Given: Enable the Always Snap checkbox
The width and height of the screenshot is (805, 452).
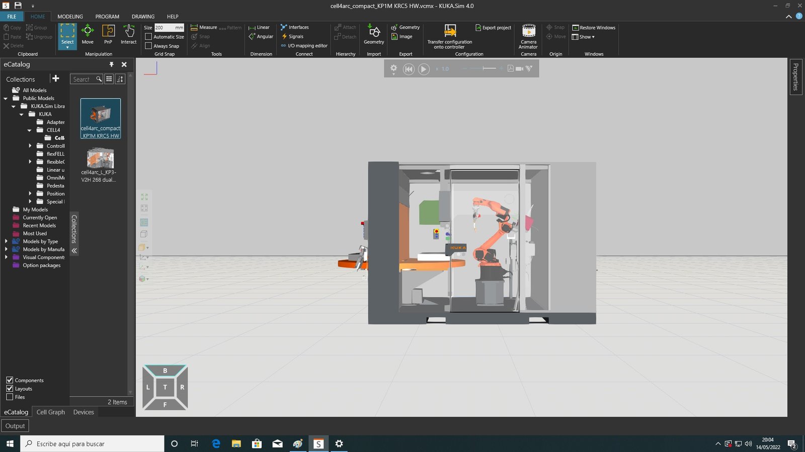Looking at the screenshot, I should [x=148, y=46].
